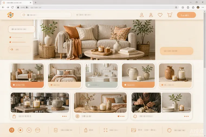The width and height of the screenshot is (206, 137).
Task: Expand the chevron-down circle icon in the bottom bar
Action: [x=29, y=130]
